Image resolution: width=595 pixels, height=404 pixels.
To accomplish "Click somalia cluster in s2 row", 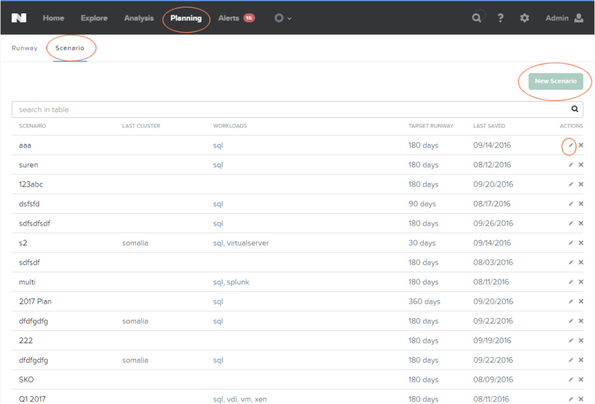I will pos(135,243).
